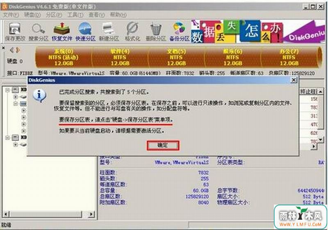Minimize the DiskGenius main window

(x=306, y=7)
